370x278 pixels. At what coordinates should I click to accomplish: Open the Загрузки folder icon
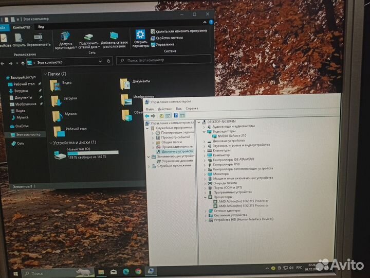[x=56, y=99]
